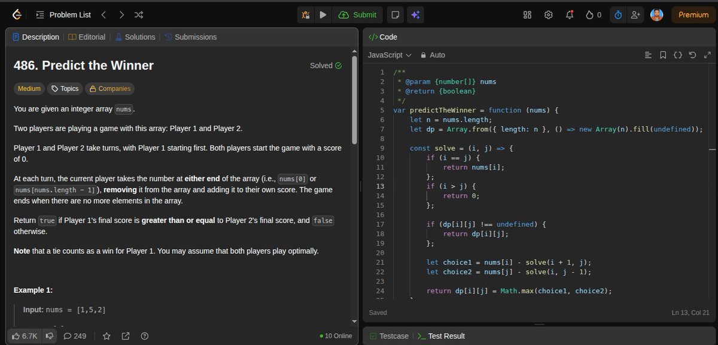Image resolution: width=718 pixels, height=345 pixels.
Task: Click the Example 1 heading
Action: (x=33, y=290)
